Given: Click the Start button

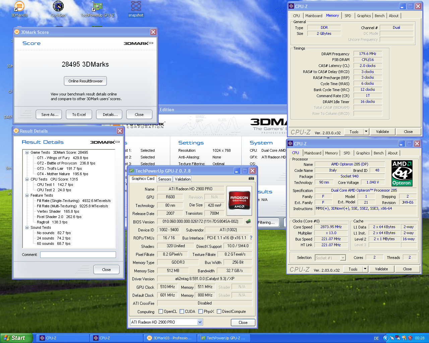Looking at the screenshot, I should (x=16, y=338).
